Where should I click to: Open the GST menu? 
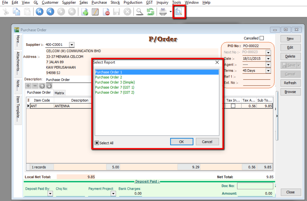(x=149, y=3)
